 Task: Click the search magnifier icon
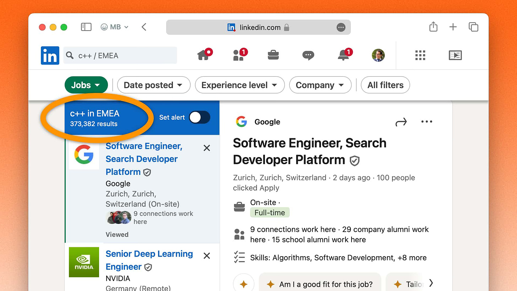tap(70, 55)
